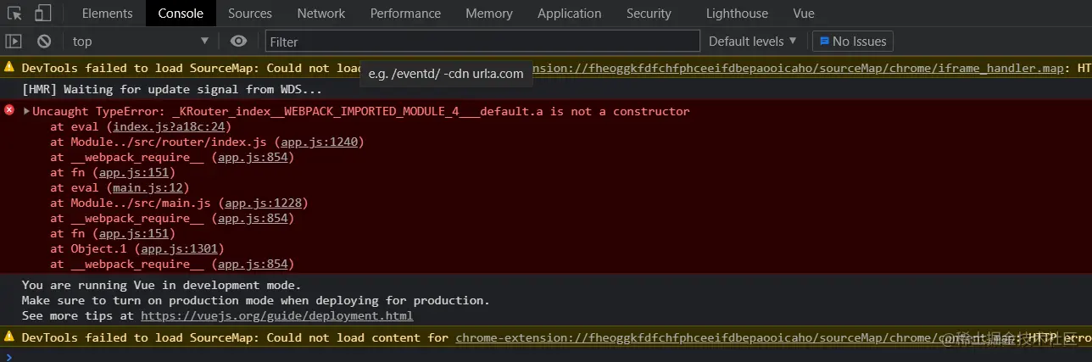Open the Default levels dropdown
The width and height of the screenshot is (1092, 362).
(753, 42)
